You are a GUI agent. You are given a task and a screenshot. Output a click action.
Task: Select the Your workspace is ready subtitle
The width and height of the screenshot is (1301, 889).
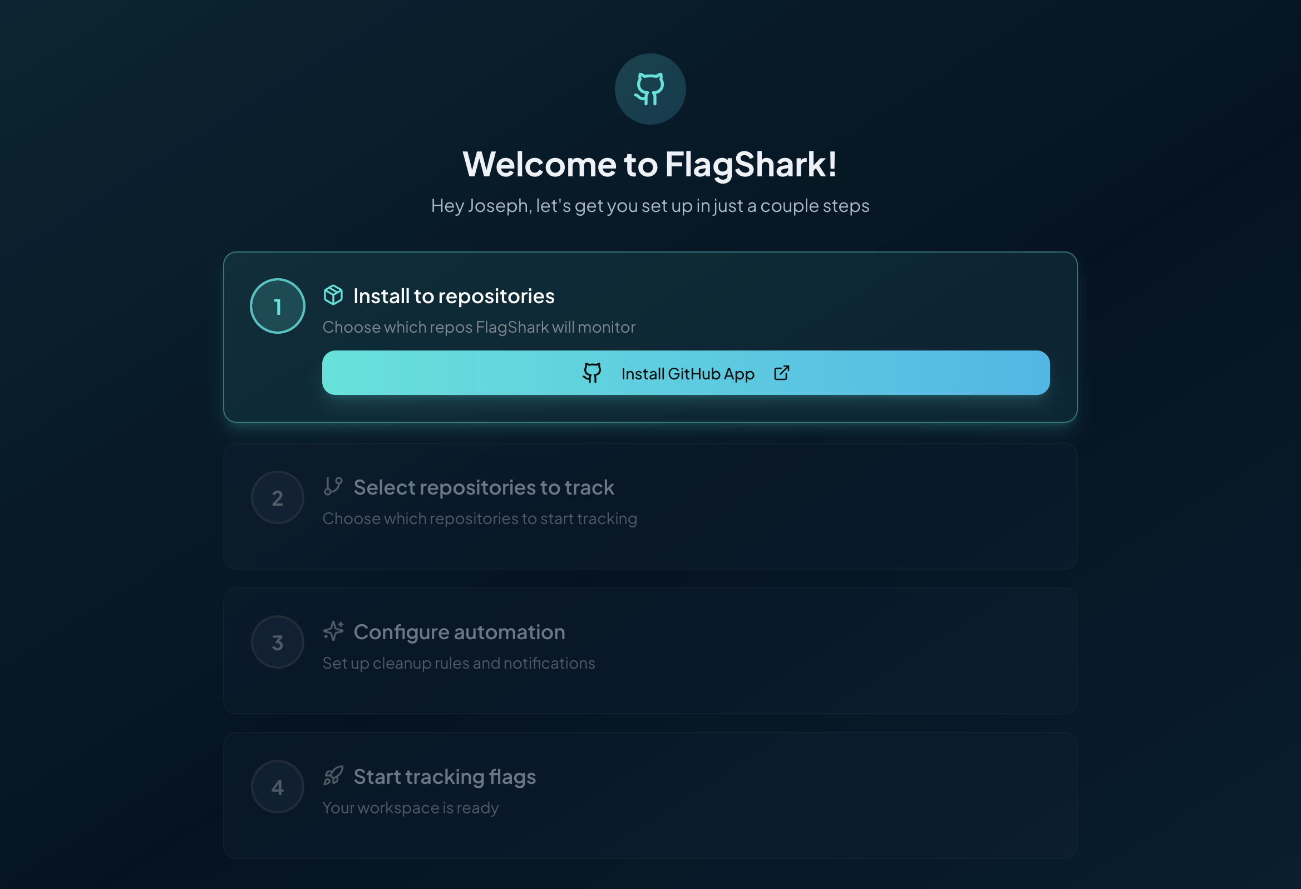(410, 808)
